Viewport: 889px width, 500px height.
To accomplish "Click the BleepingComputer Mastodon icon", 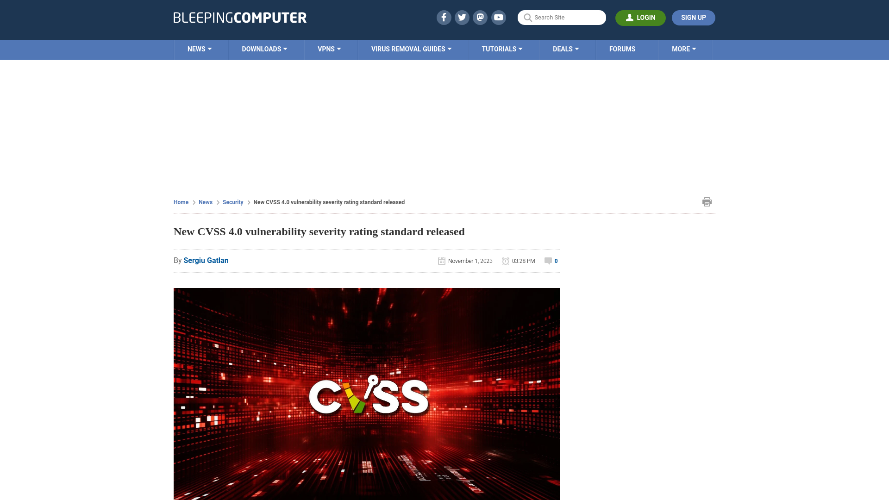I will pos(481,17).
